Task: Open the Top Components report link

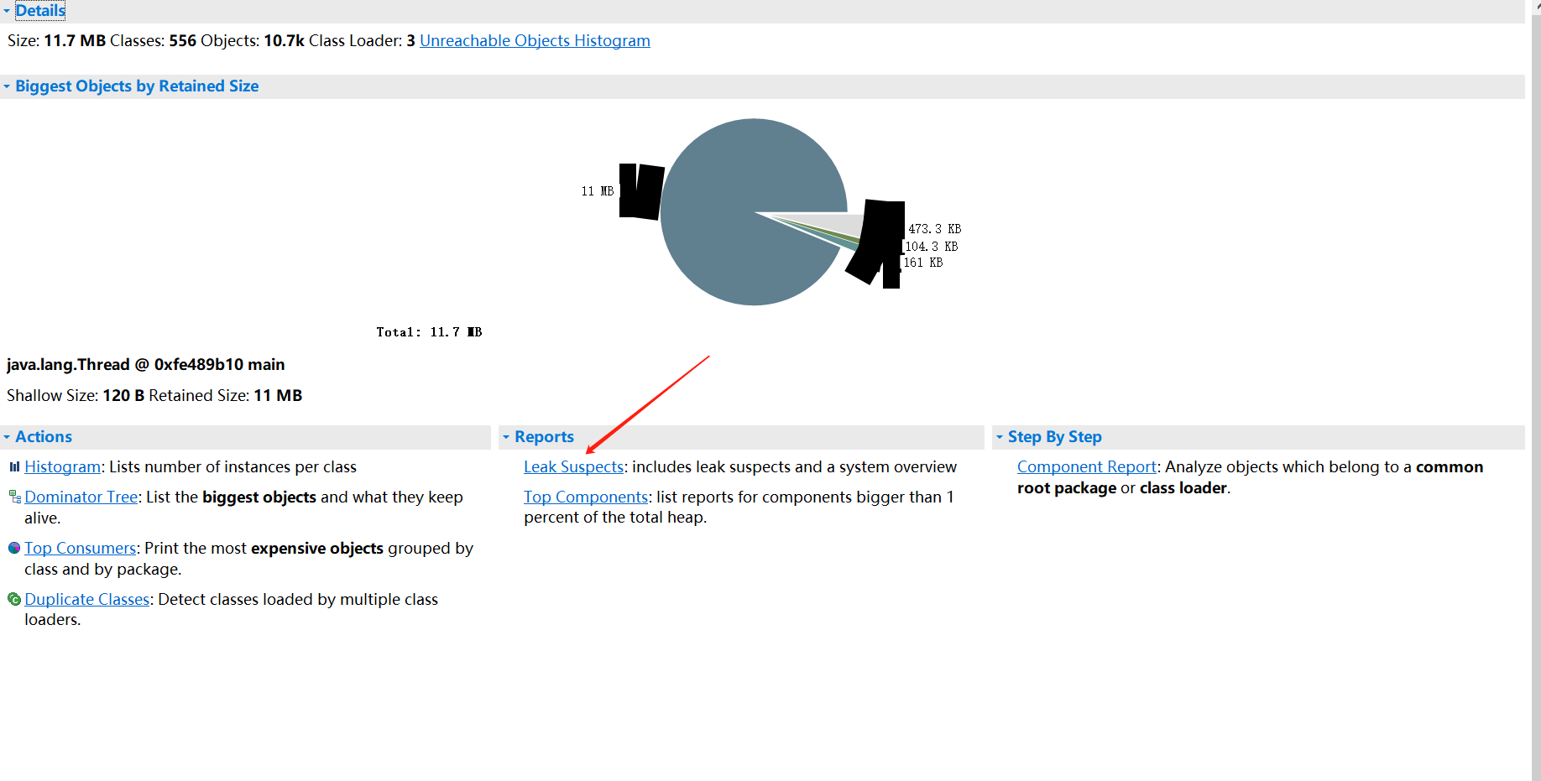Action: click(586, 497)
